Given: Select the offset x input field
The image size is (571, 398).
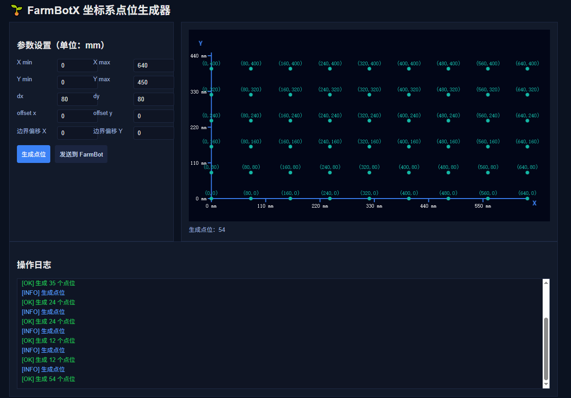Looking at the screenshot, I should pyautogui.click(x=77, y=116).
